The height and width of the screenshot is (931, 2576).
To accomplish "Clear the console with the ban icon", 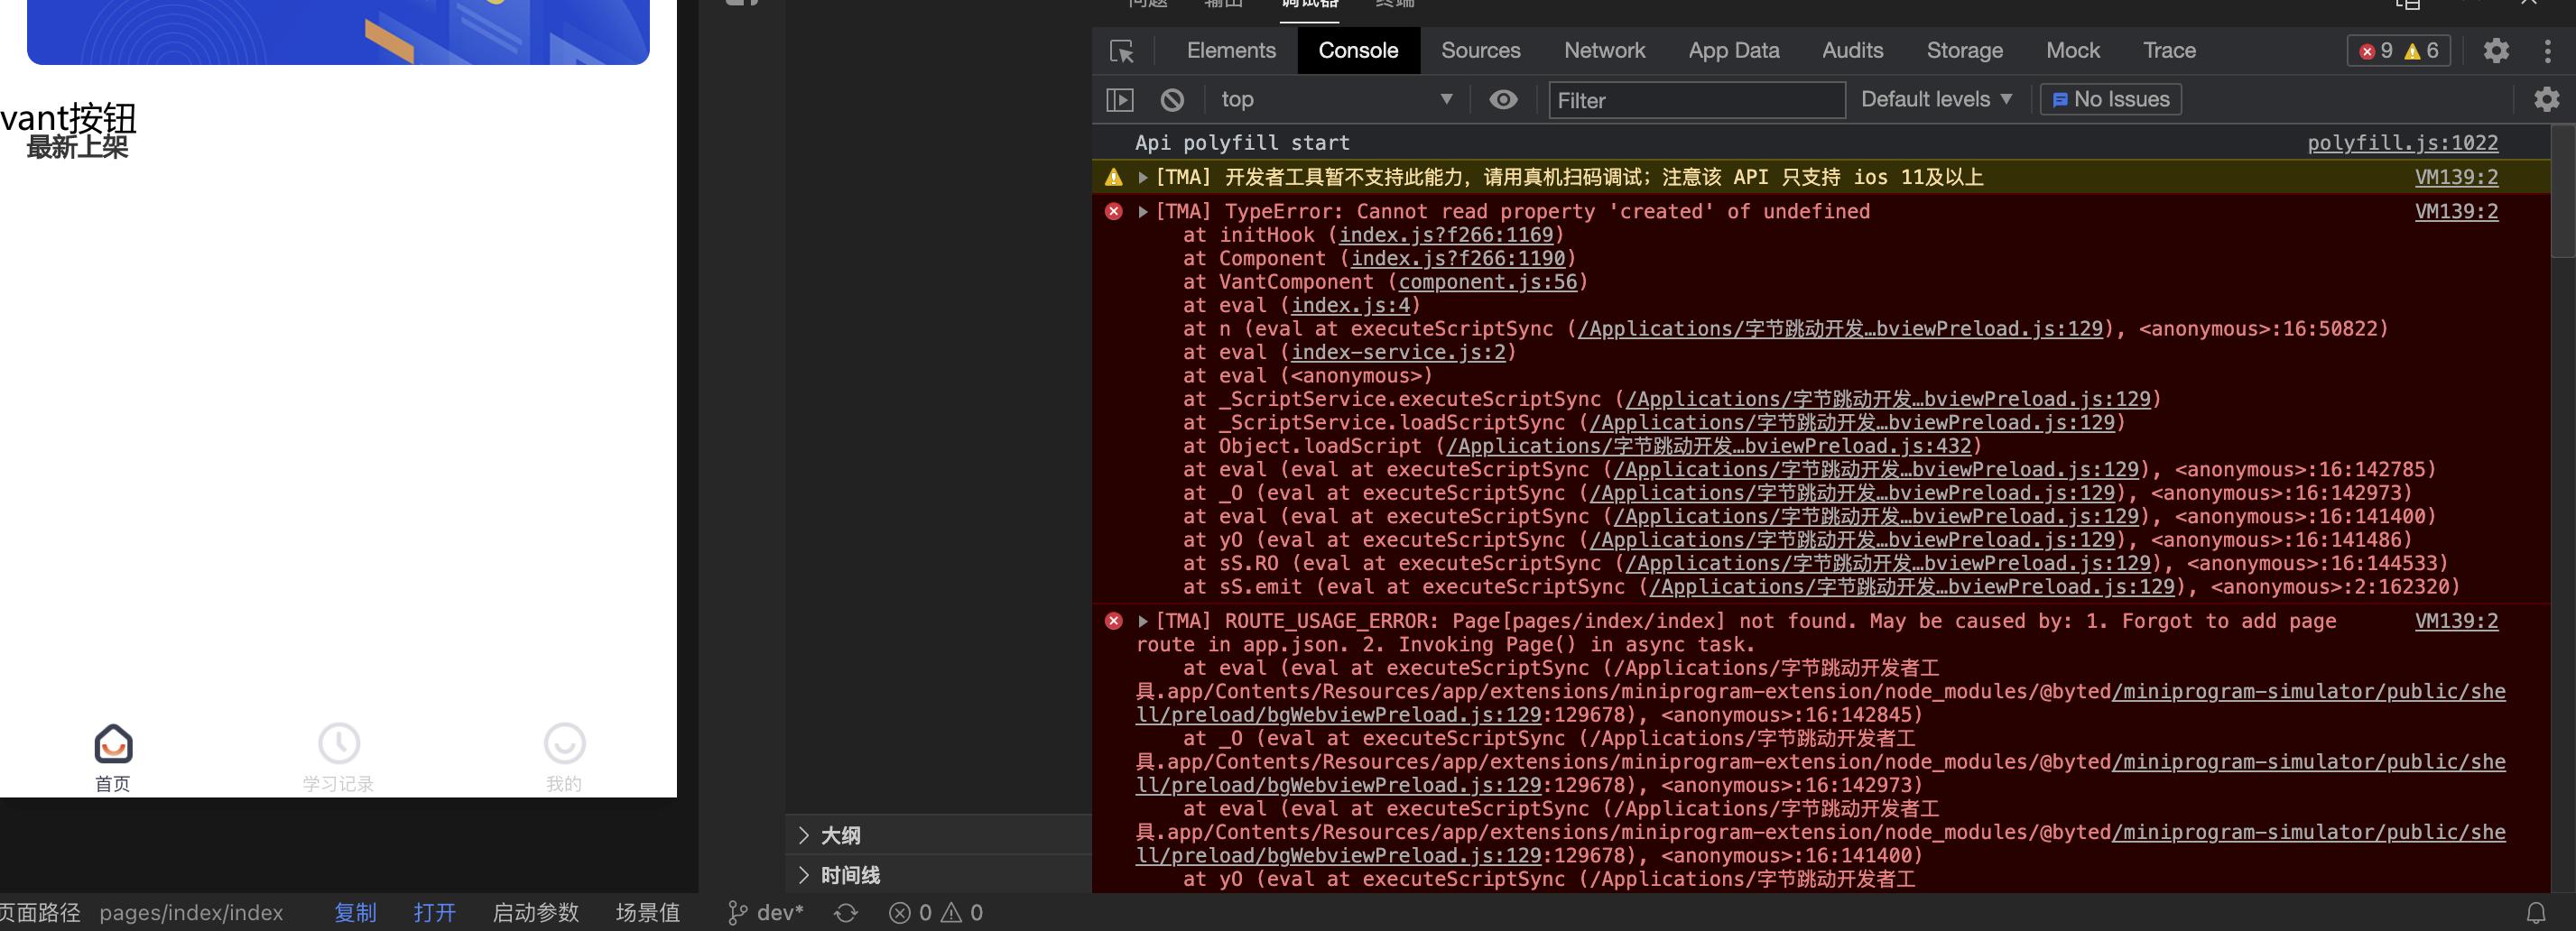I will (1172, 100).
